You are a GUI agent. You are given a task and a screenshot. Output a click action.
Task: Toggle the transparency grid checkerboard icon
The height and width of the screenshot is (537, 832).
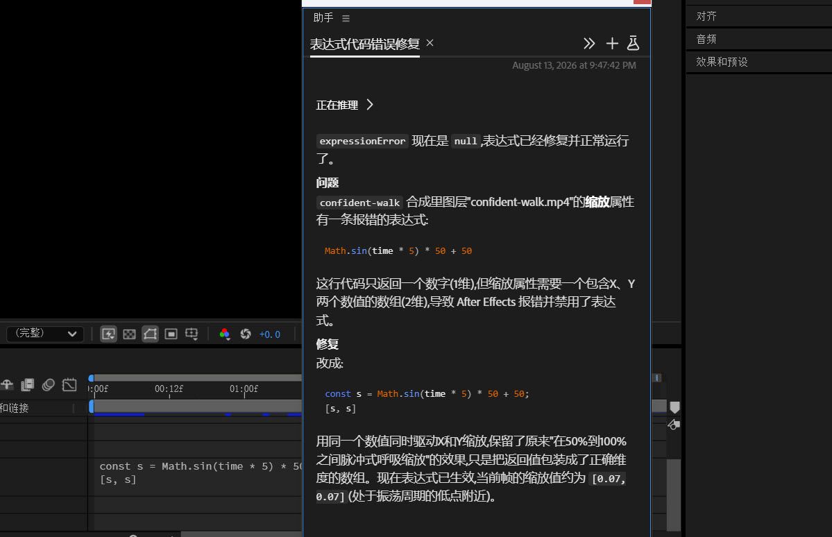(130, 334)
